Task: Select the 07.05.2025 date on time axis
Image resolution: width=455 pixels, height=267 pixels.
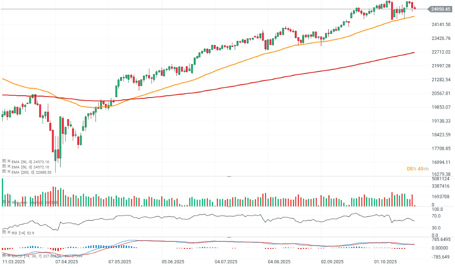Action: [x=120, y=262]
